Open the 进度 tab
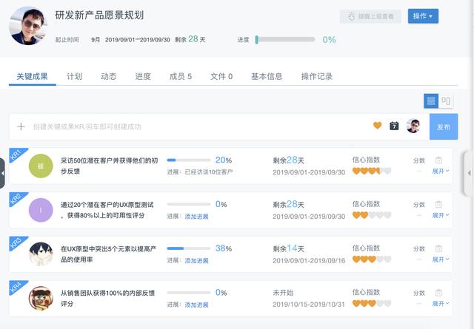This screenshot has height=329, width=474. pos(143,76)
